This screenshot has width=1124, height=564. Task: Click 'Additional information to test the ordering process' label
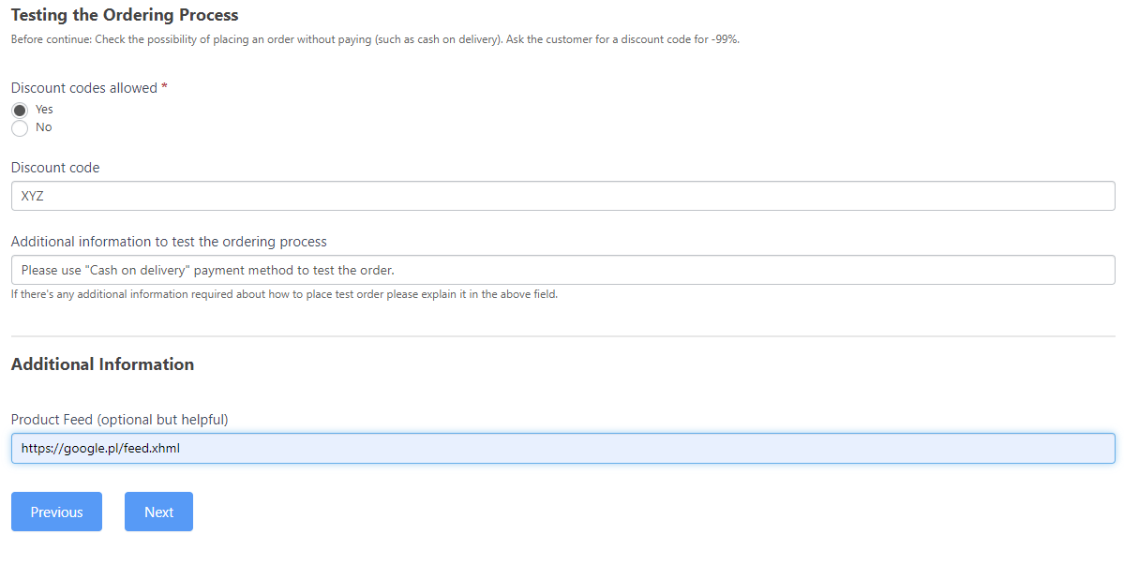(169, 242)
